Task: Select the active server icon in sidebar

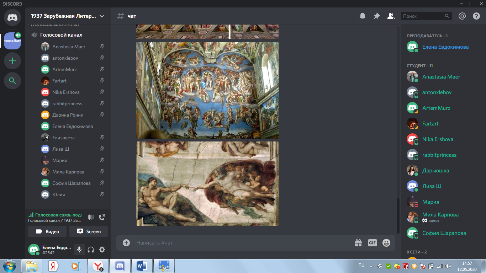Action: click(12, 41)
